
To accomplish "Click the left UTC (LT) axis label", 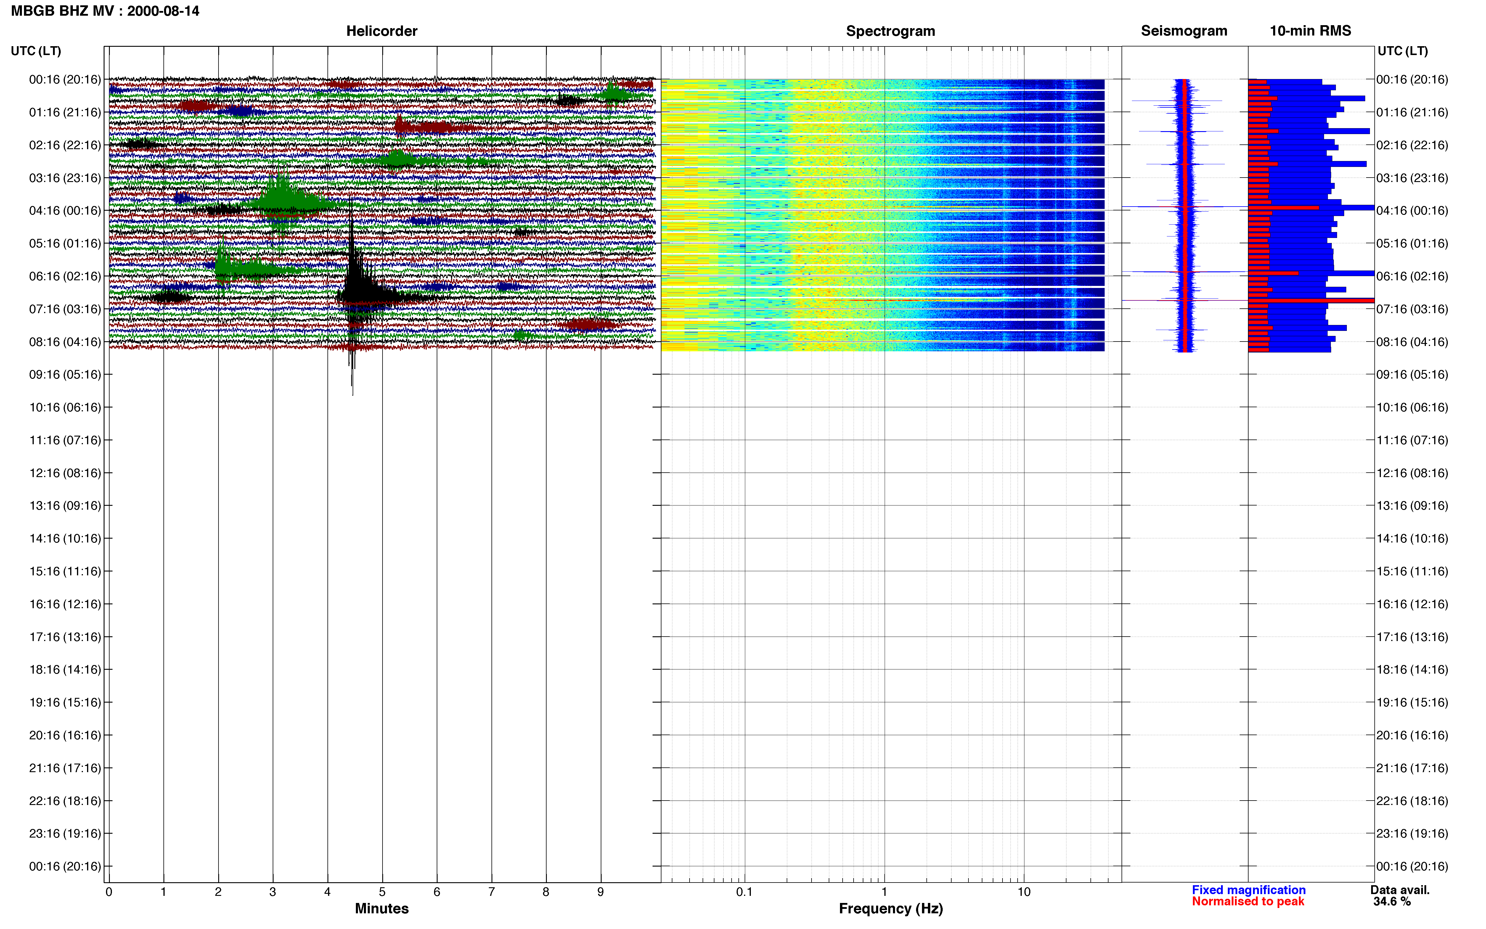I will point(36,51).
